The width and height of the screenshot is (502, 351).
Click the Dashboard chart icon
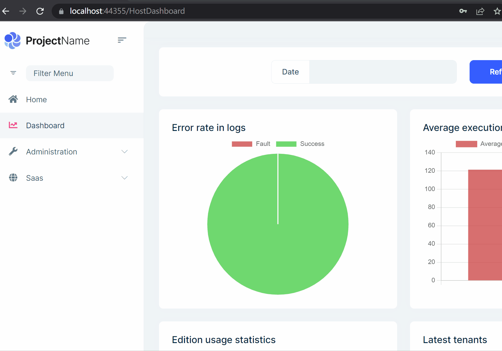13,125
